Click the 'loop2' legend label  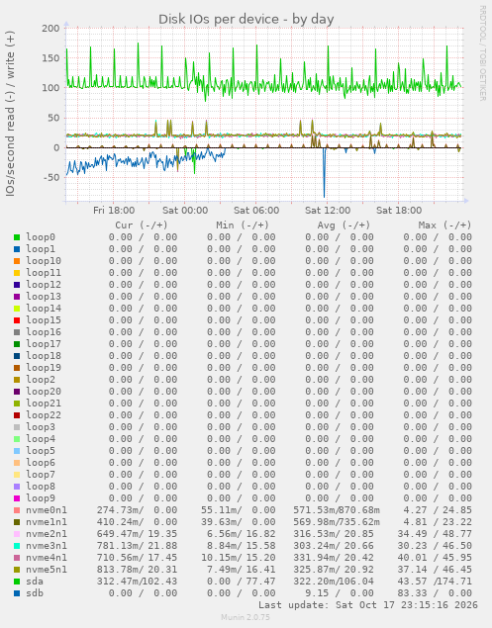coord(41,380)
